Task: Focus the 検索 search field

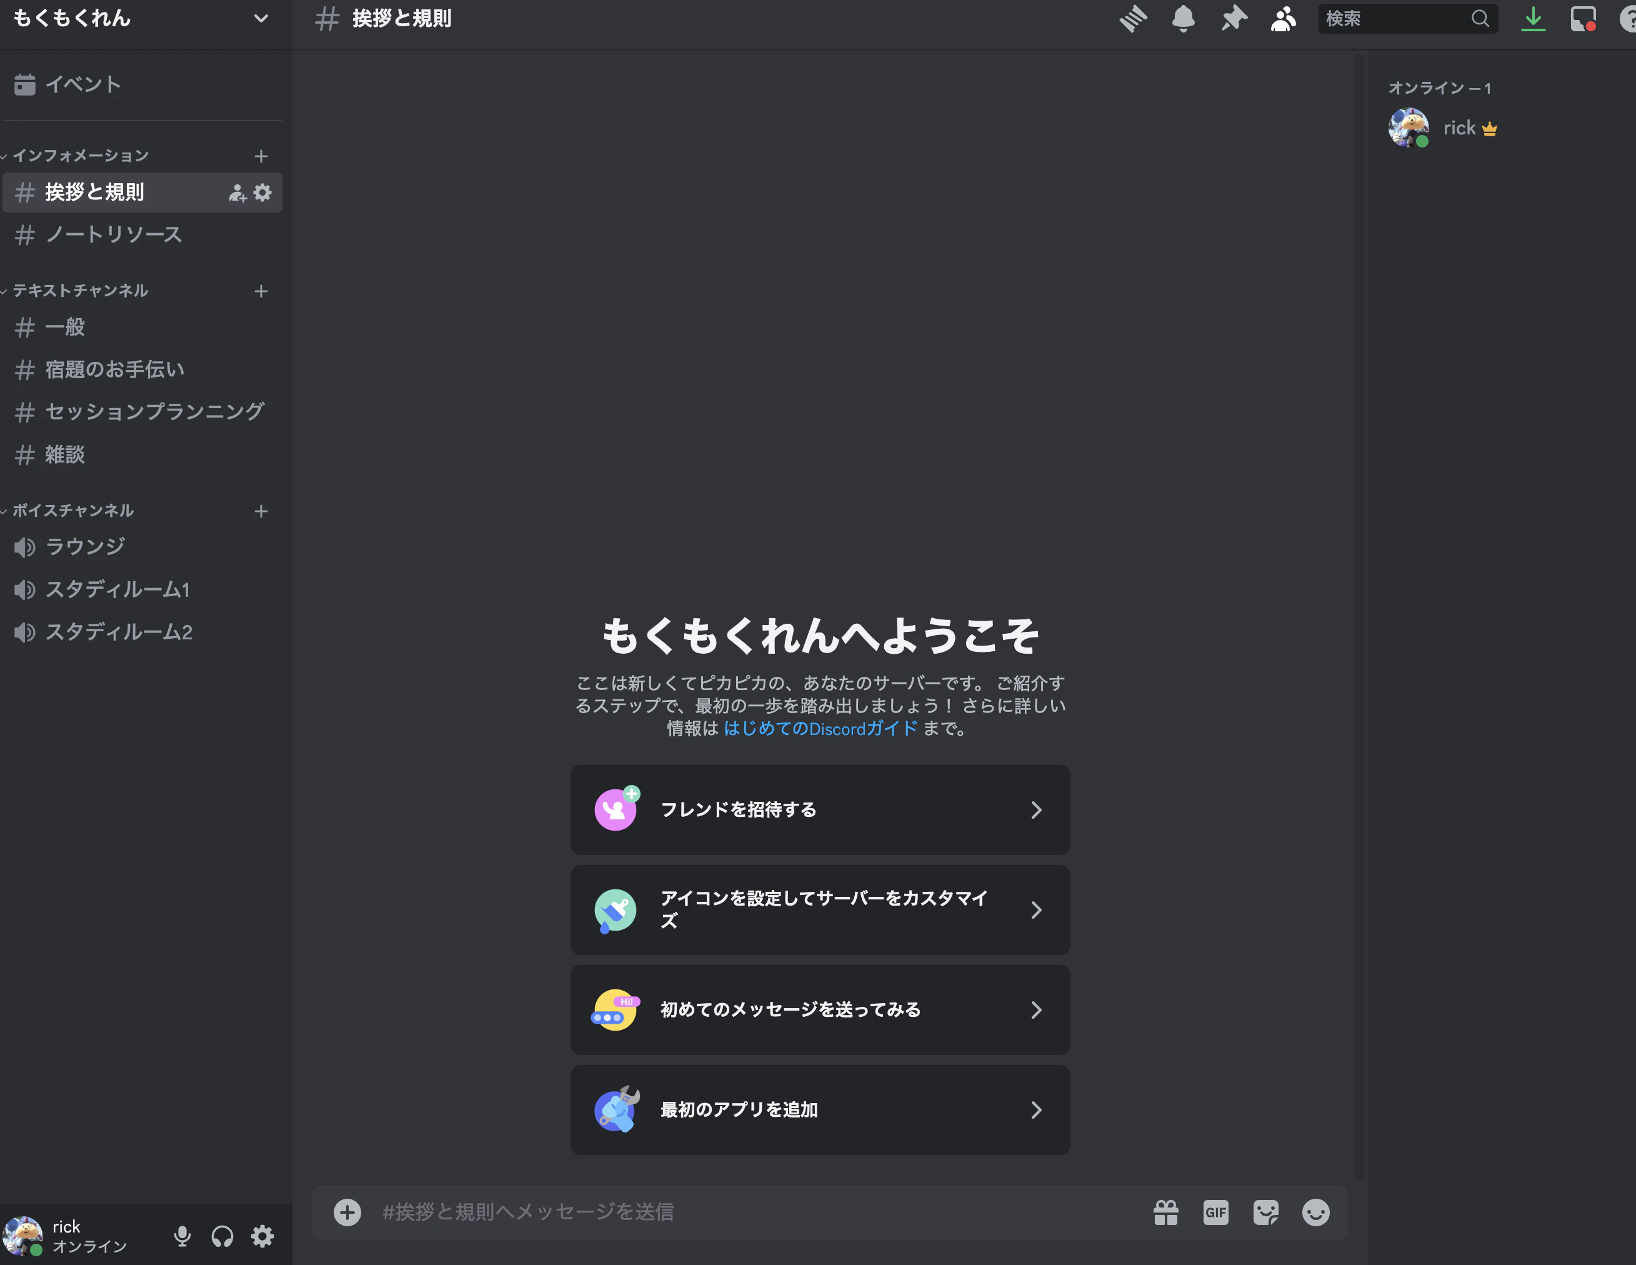Action: point(1407,19)
